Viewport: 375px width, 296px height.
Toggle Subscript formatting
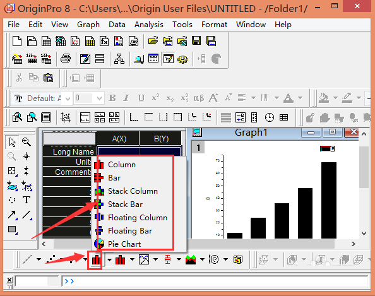(x=170, y=98)
